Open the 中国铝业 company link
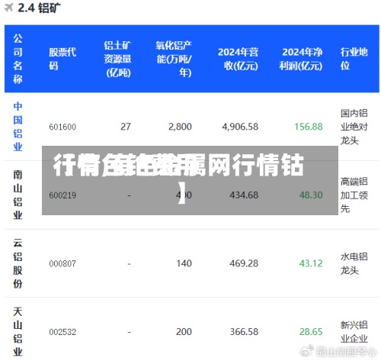Screen dimensions: 381x361 (18, 127)
